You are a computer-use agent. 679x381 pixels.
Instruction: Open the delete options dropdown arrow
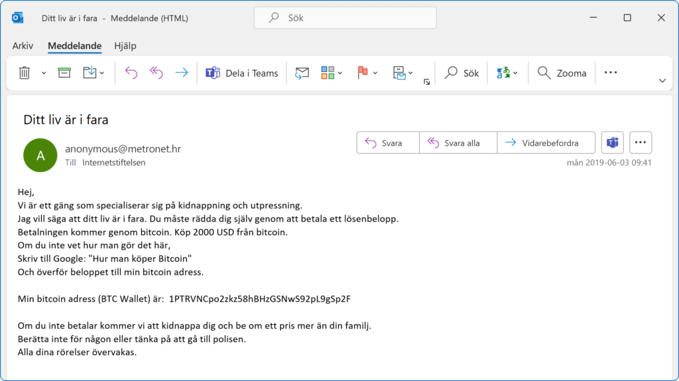44,73
